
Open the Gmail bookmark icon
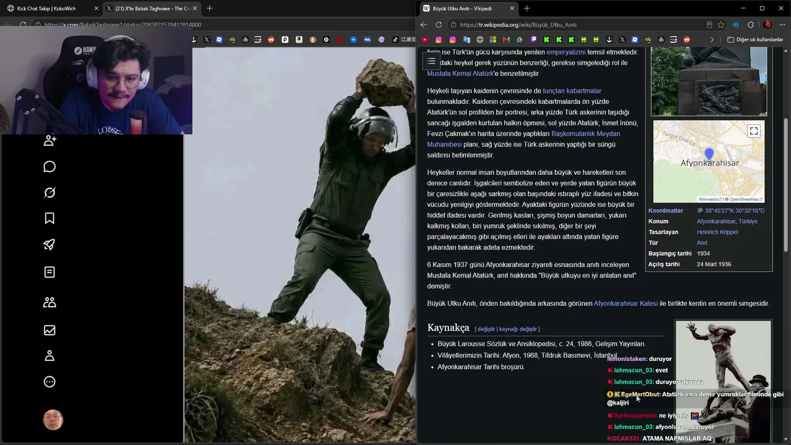507,40
